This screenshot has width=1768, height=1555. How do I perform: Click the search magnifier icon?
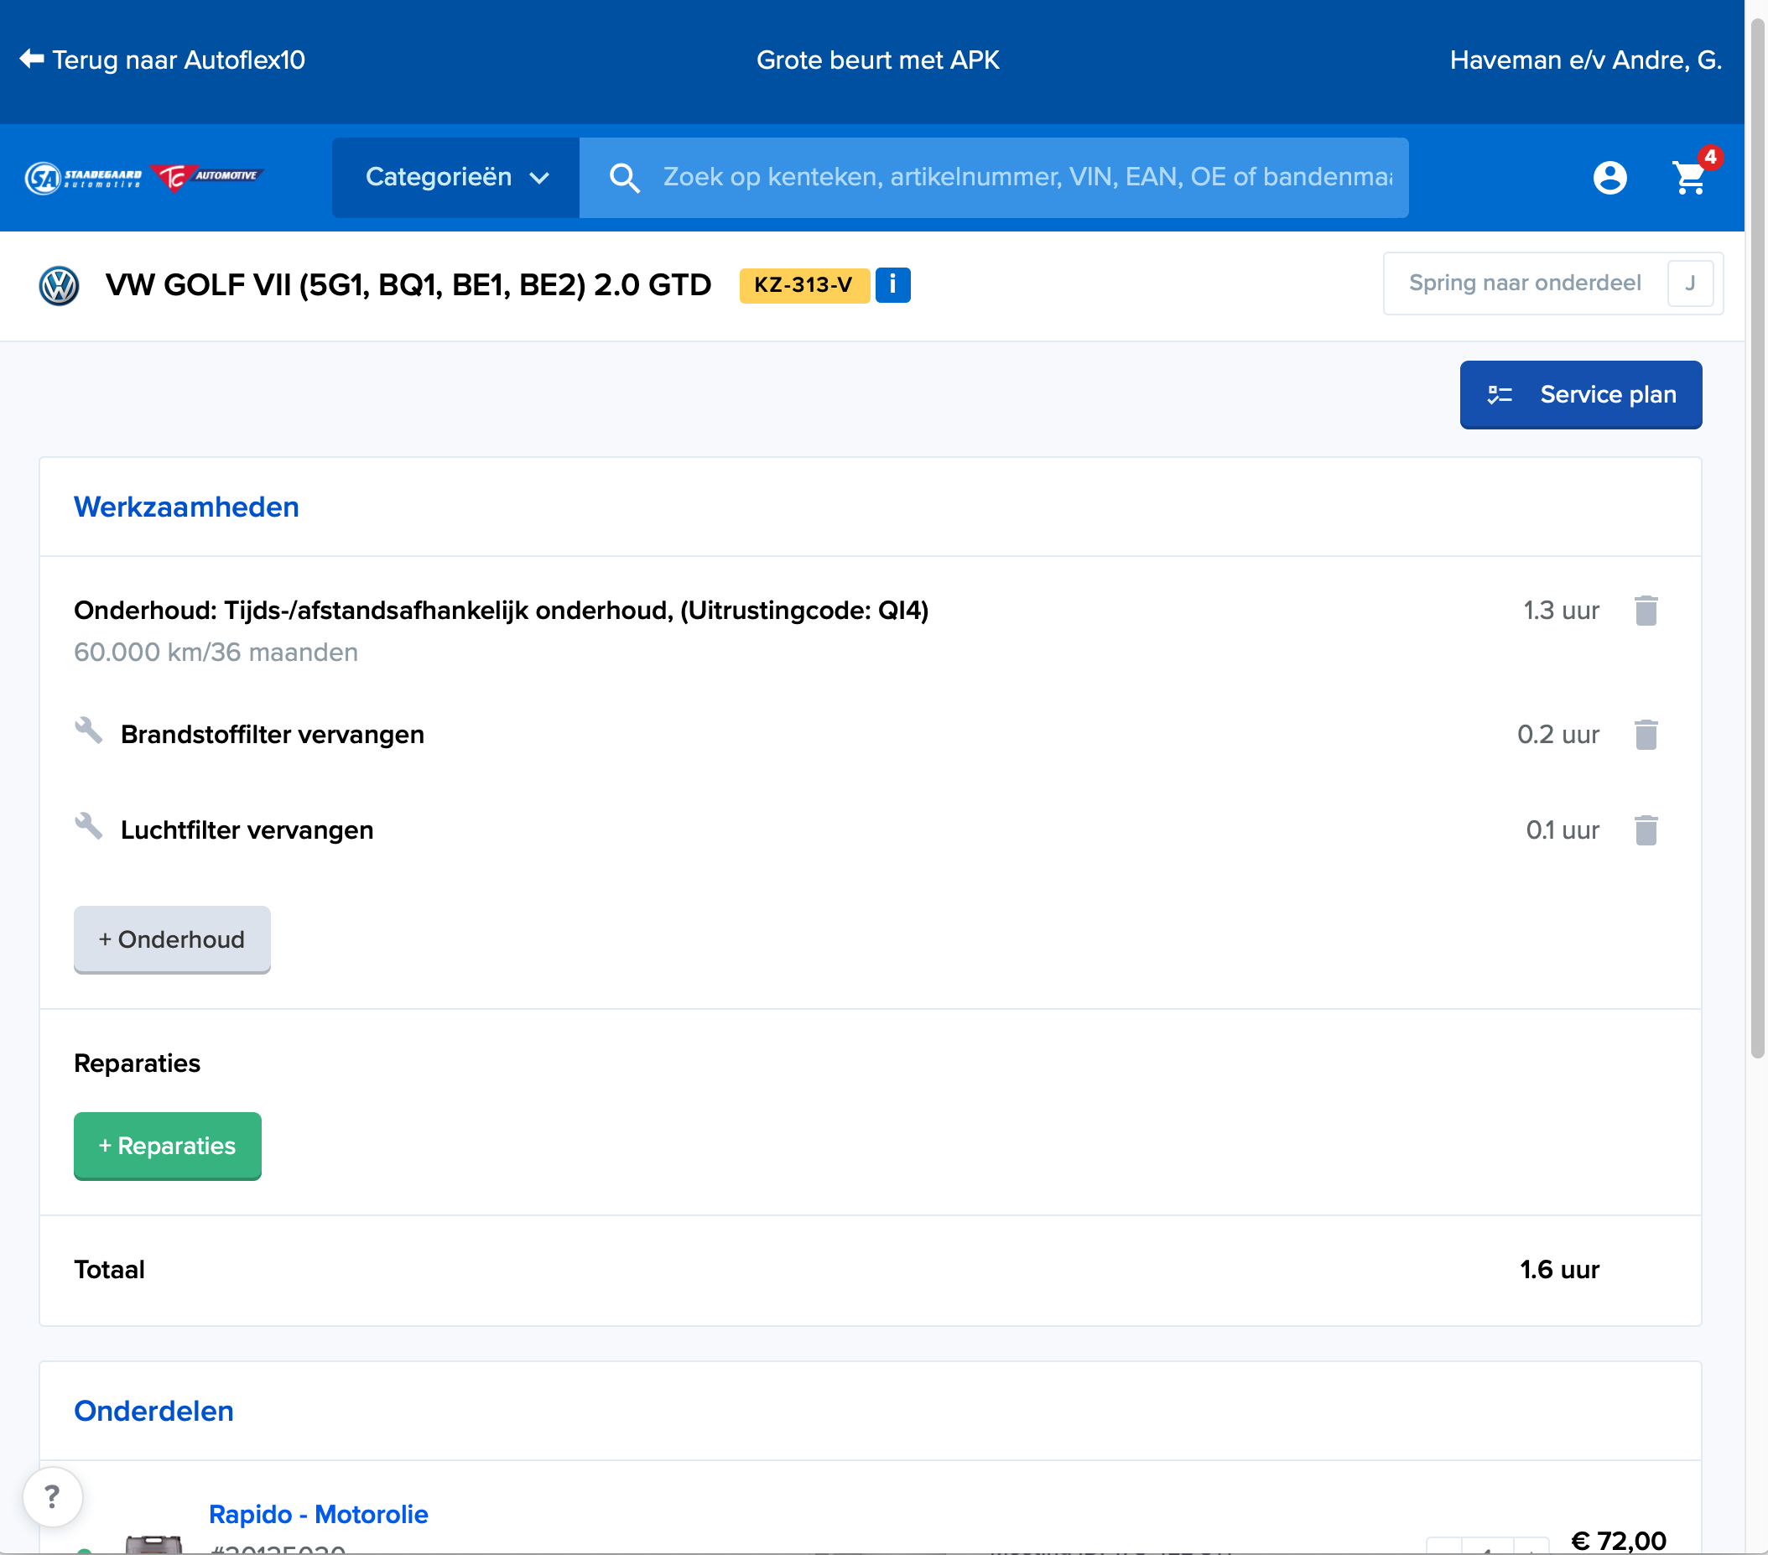tap(624, 177)
